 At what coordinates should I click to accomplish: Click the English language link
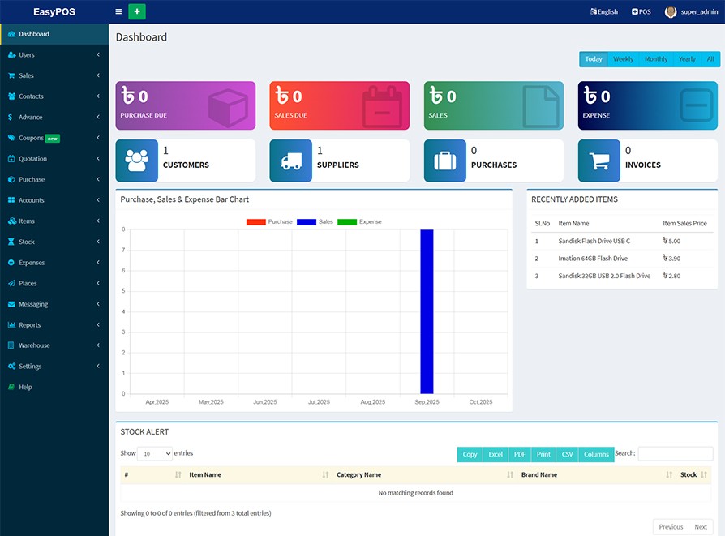604,11
